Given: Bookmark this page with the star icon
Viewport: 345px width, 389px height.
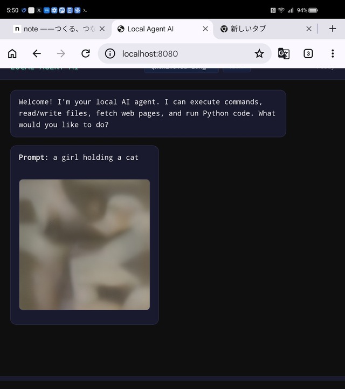Looking at the screenshot, I should (x=259, y=53).
